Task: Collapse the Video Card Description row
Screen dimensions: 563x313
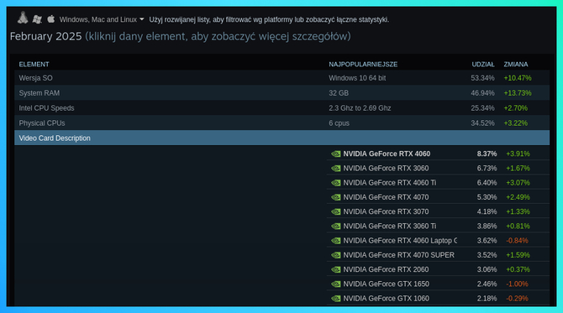Action: point(281,138)
